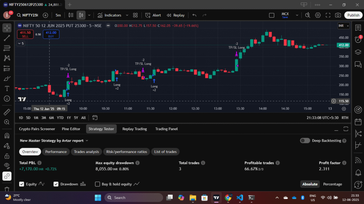Create a new Alert
Image resolution: width=364 pixels, height=204 pixels.
coord(153,15)
